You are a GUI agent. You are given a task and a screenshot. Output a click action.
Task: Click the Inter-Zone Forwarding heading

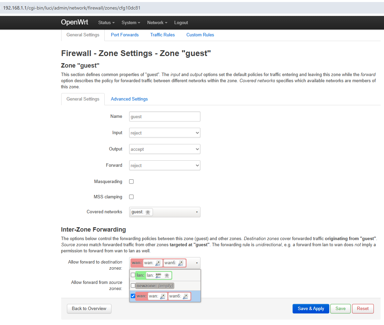(x=93, y=230)
